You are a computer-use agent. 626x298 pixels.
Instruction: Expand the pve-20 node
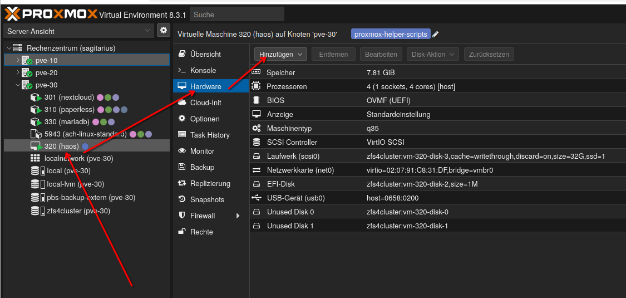tap(18, 73)
